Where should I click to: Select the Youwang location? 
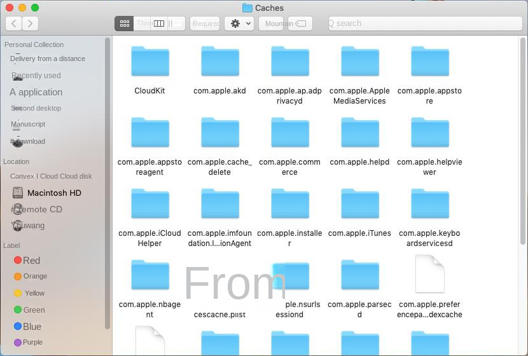pyautogui.click(x=28, y=226)
